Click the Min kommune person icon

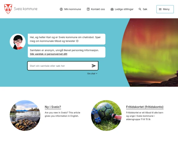(61, 9)
